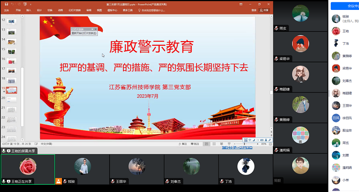The image size is (359, 192).
Task: Click the muted mic icon on 王丽华 tile
Action: click(113, 182)
